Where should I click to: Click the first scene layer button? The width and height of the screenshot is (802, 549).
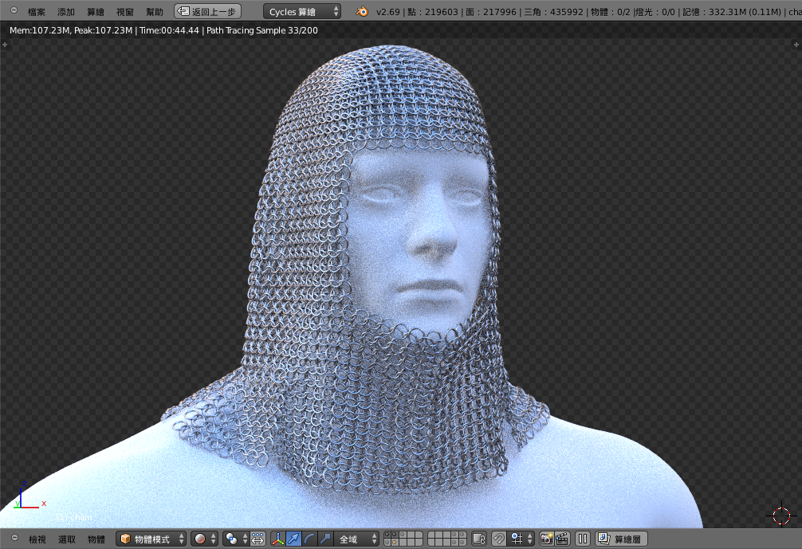tap(388, 535)
